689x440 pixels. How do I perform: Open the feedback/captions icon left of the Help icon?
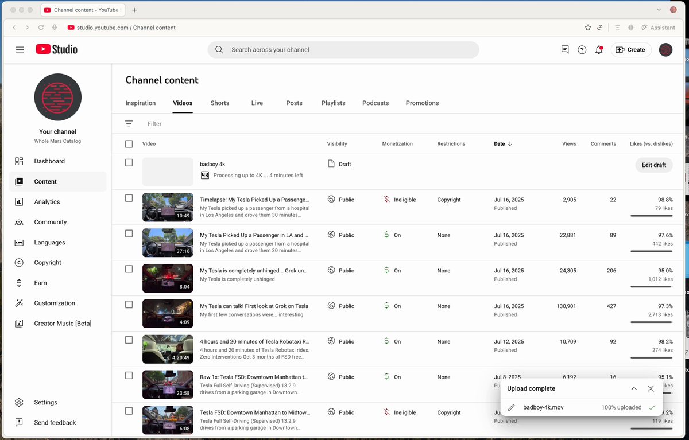565,50
